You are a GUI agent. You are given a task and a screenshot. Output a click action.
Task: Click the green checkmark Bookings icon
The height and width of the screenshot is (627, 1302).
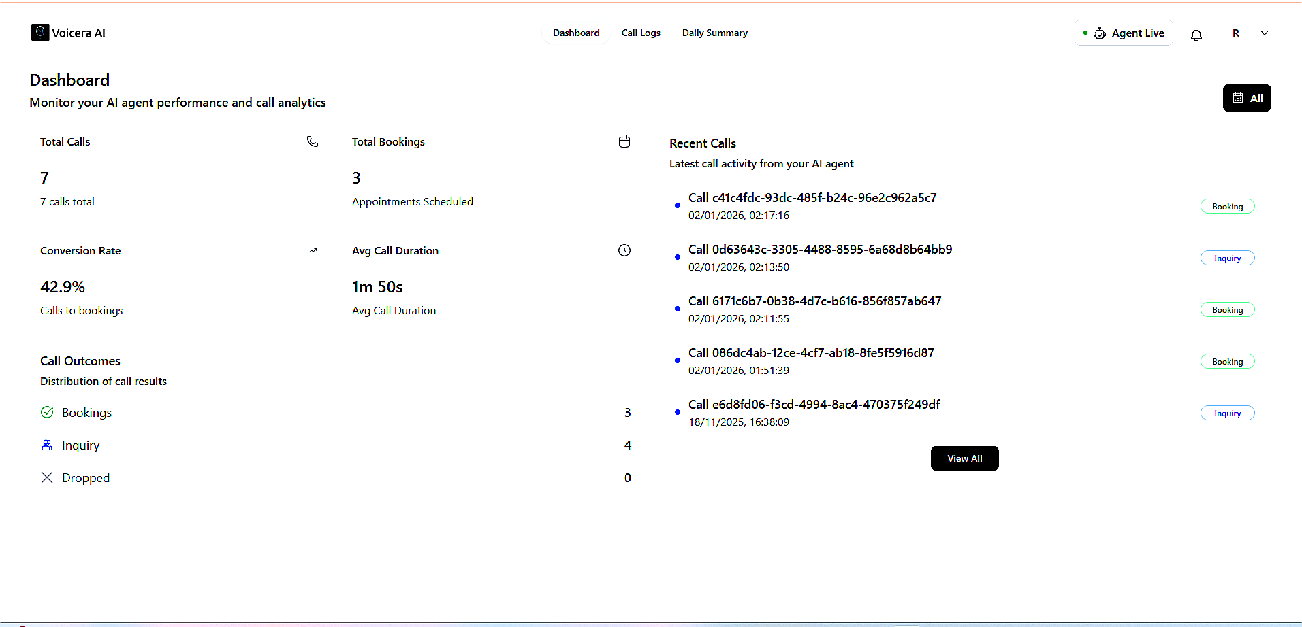[47, 412]
